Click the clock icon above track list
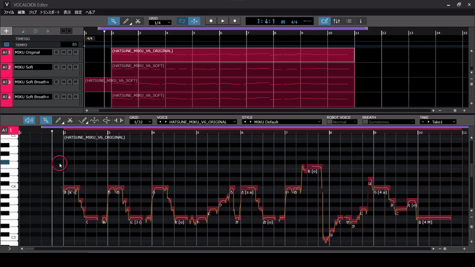 point(36,31)
